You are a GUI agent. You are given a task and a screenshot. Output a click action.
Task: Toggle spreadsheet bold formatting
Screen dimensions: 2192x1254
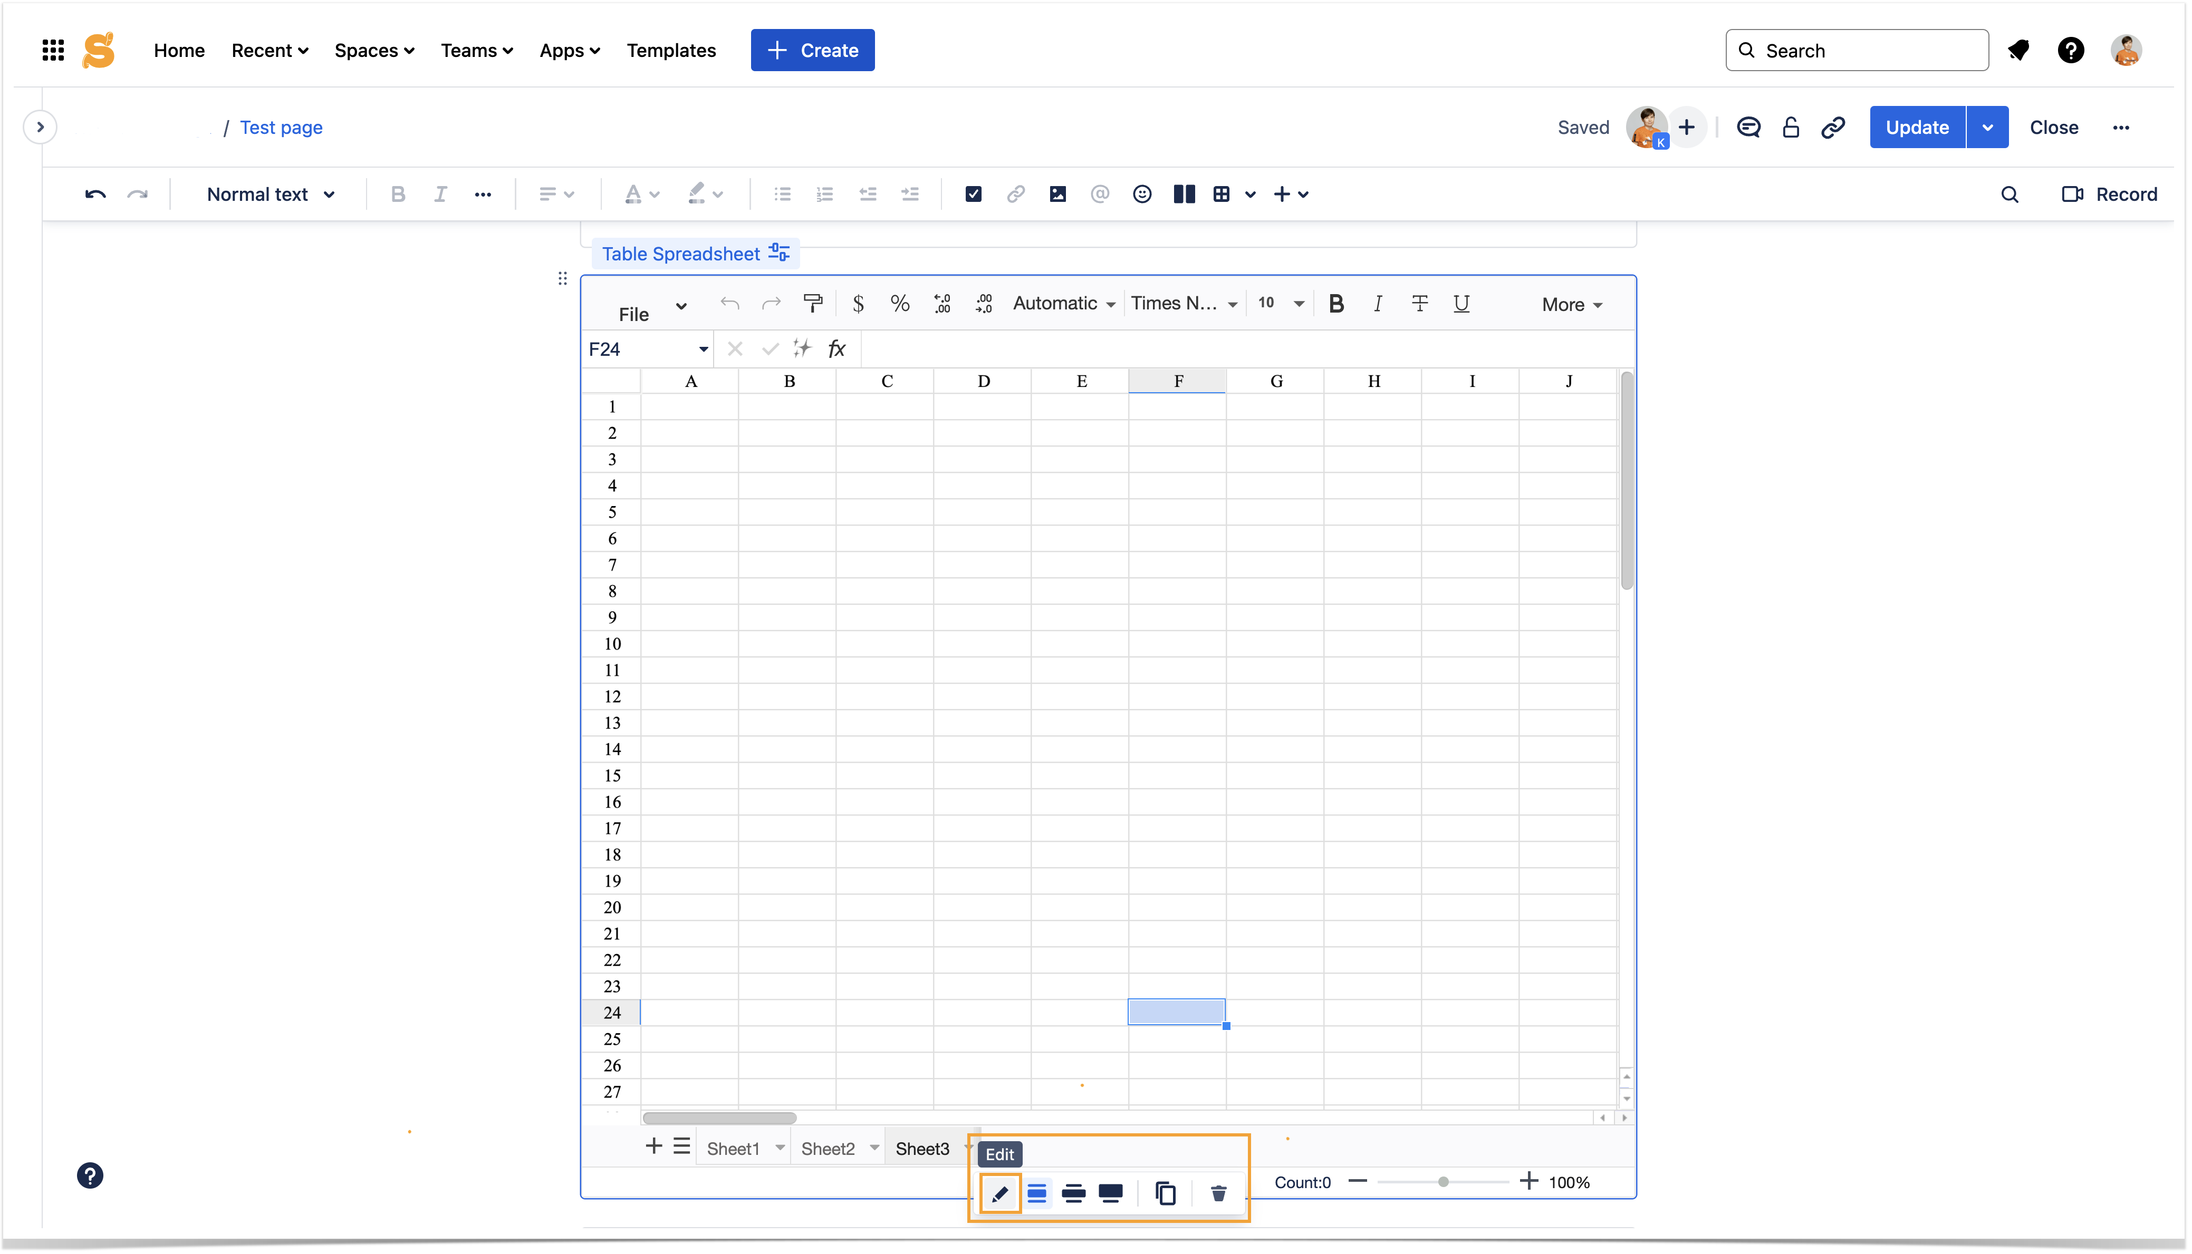pos(1335,303)
